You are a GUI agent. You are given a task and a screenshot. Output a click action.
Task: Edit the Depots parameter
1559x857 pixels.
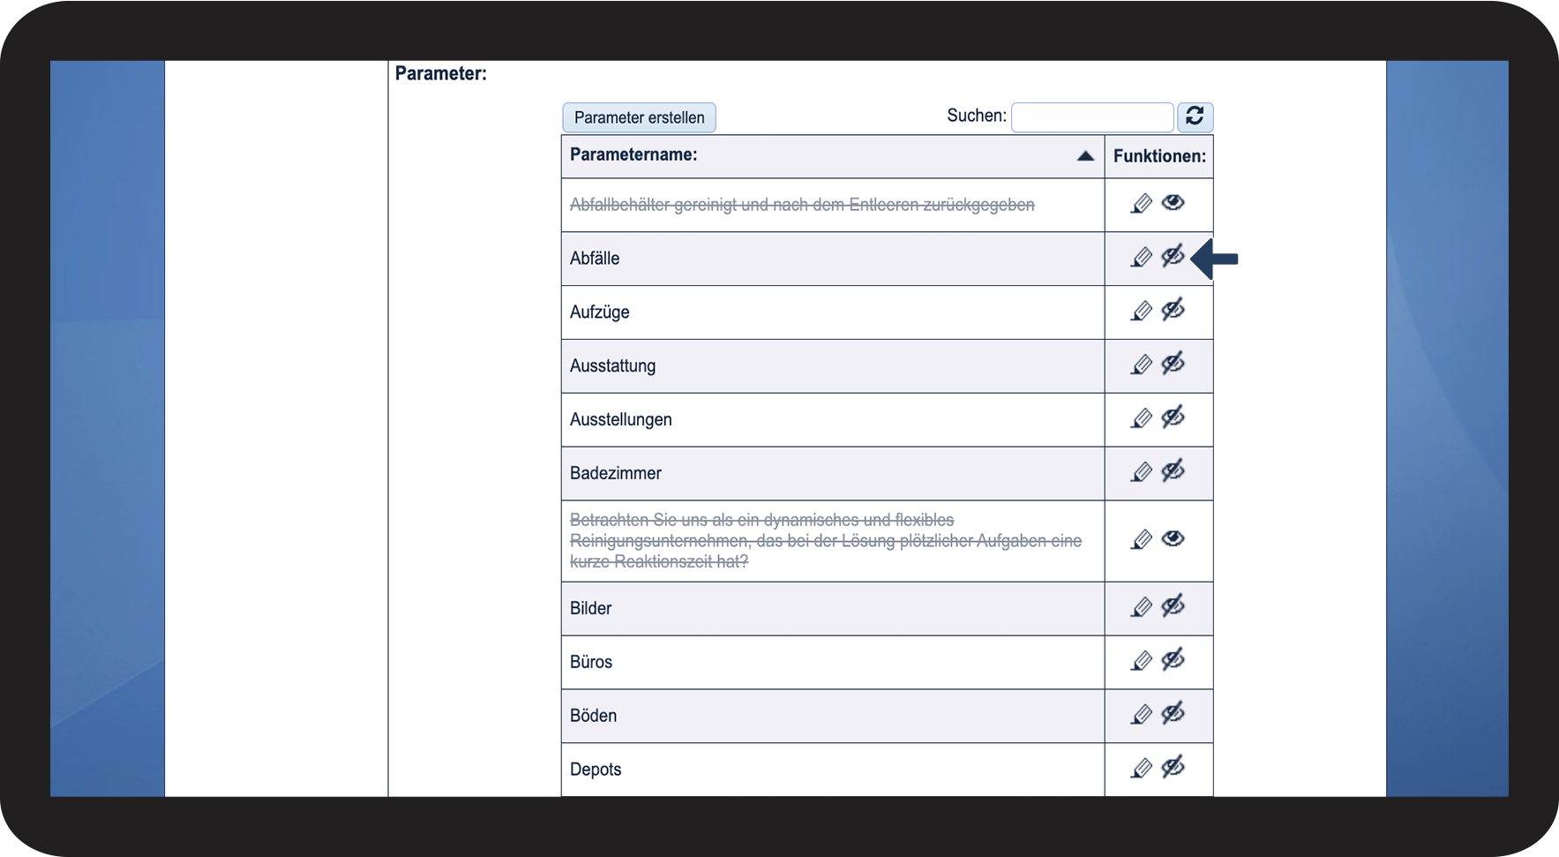pos(1141,769)
